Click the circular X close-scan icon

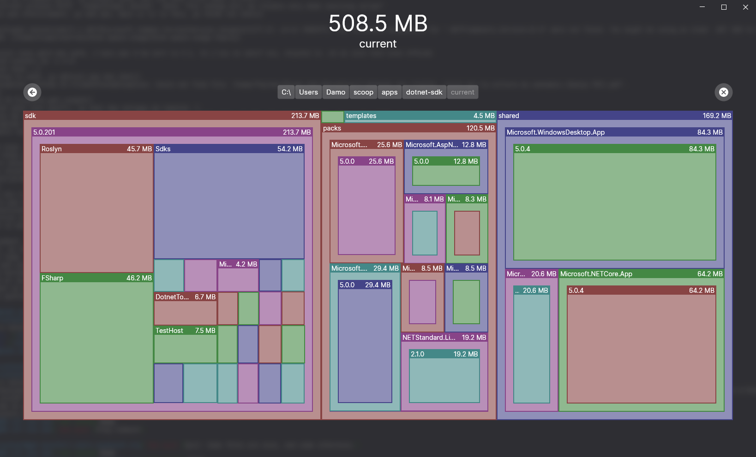click(724, 92)
